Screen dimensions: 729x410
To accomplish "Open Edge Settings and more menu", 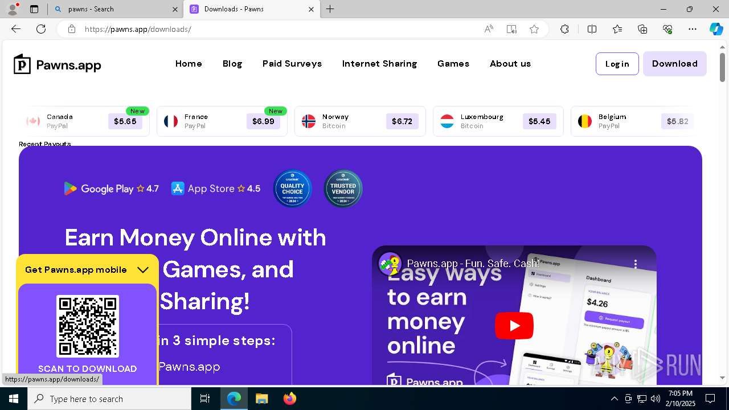I will point(693,29).
